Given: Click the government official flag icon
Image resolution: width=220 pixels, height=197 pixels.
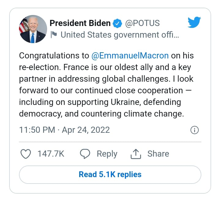Looking at the screenshot, I should tap(54, 35).
